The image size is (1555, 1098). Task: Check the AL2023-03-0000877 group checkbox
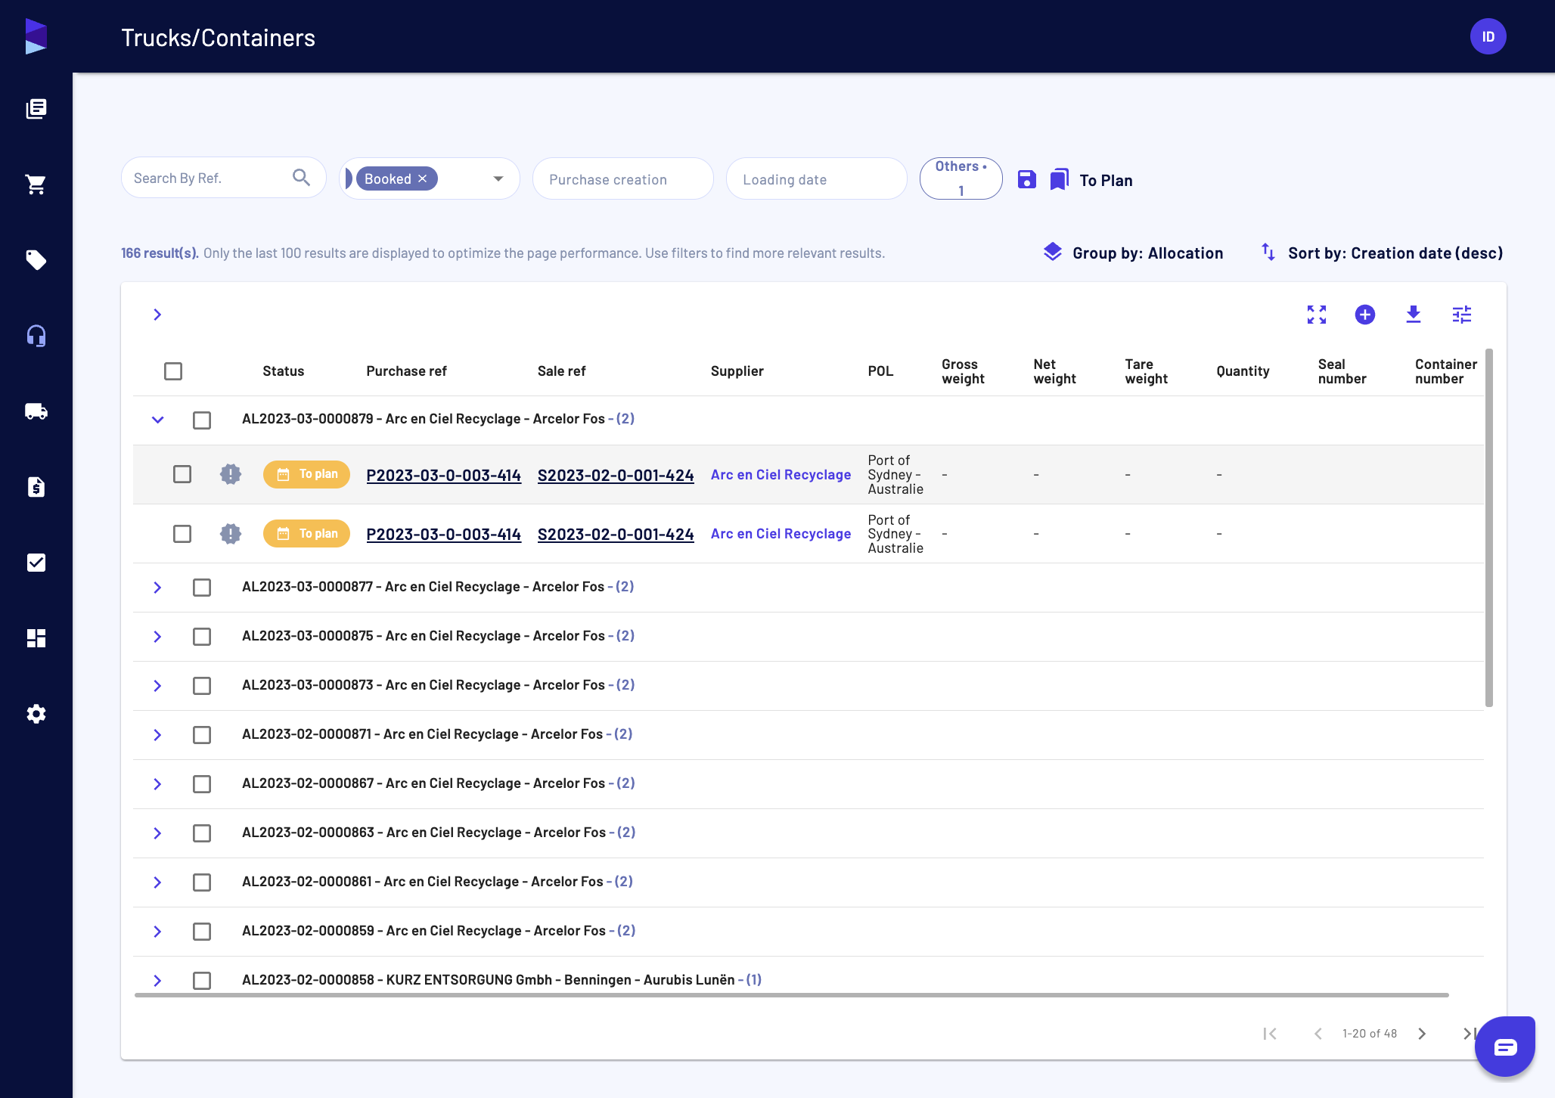point(202,588)
